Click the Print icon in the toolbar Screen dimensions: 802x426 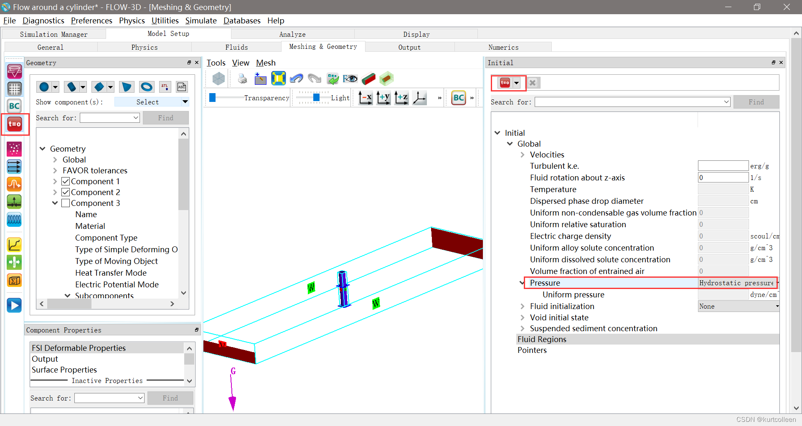click(242, 79)
